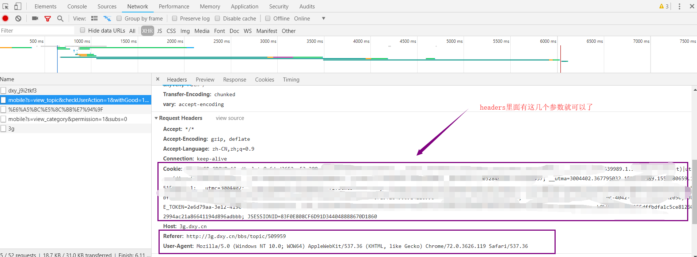The width and height of the screenshot is (697, 257).
Task: Show the Timing tab
Action: click(291, 79)
